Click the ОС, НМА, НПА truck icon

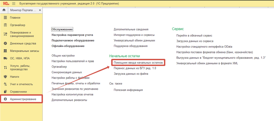(5, 58)
